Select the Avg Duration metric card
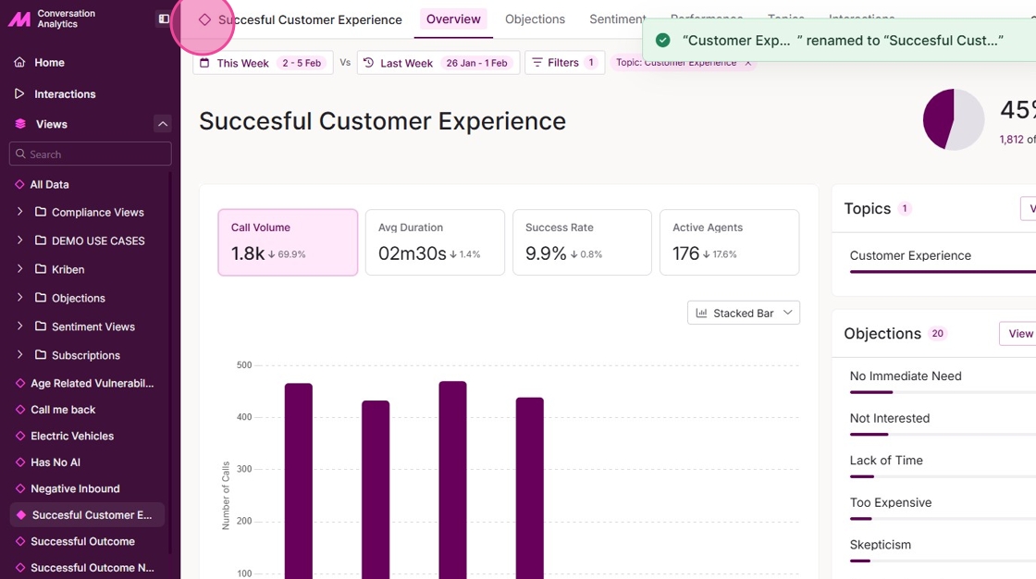This screenshot has width=1036, height=579. click(x=435, y=242)
